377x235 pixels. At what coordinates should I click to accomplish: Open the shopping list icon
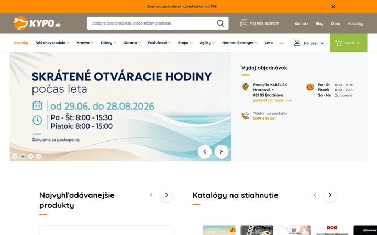click(243, 23)
